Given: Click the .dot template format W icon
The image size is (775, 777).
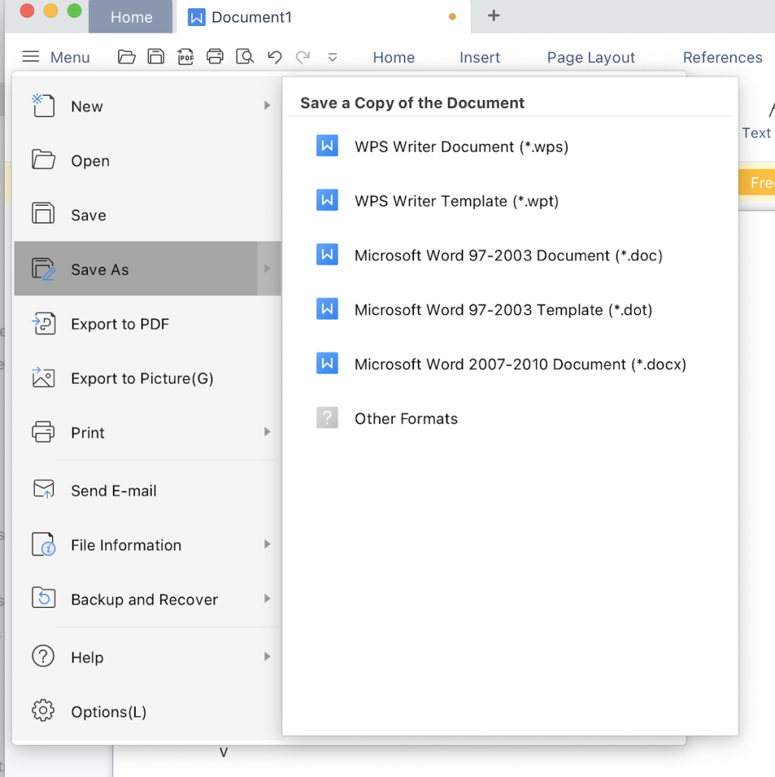Looking at the screenshot, I should tap(328, 310).
